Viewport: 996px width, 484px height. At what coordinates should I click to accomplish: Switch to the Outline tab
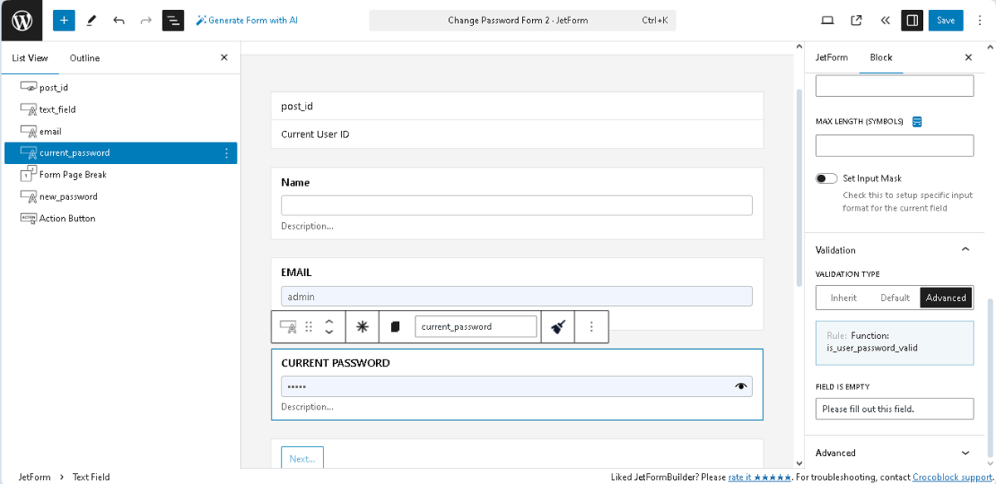point(84,58)
